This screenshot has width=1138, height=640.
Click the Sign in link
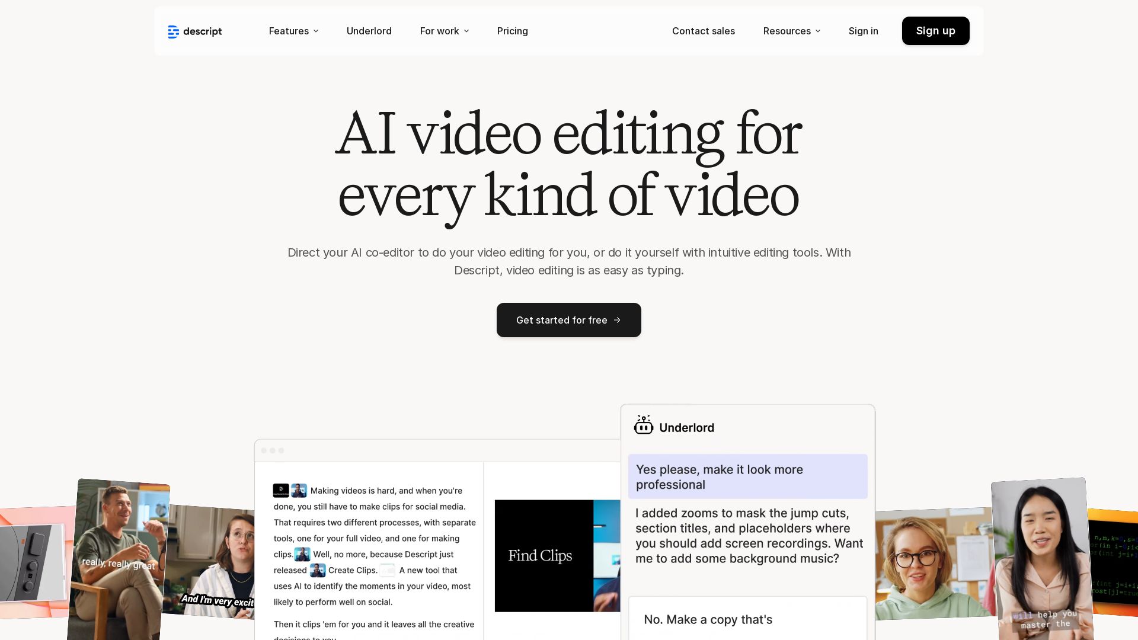tap(863, 31)
